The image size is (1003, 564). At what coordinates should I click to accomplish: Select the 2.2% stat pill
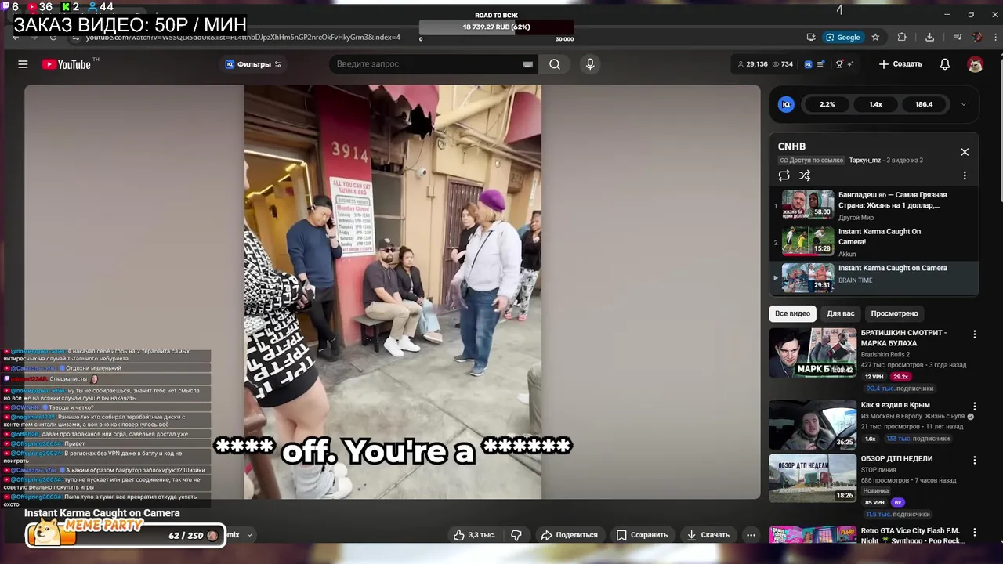click(827, 104)
